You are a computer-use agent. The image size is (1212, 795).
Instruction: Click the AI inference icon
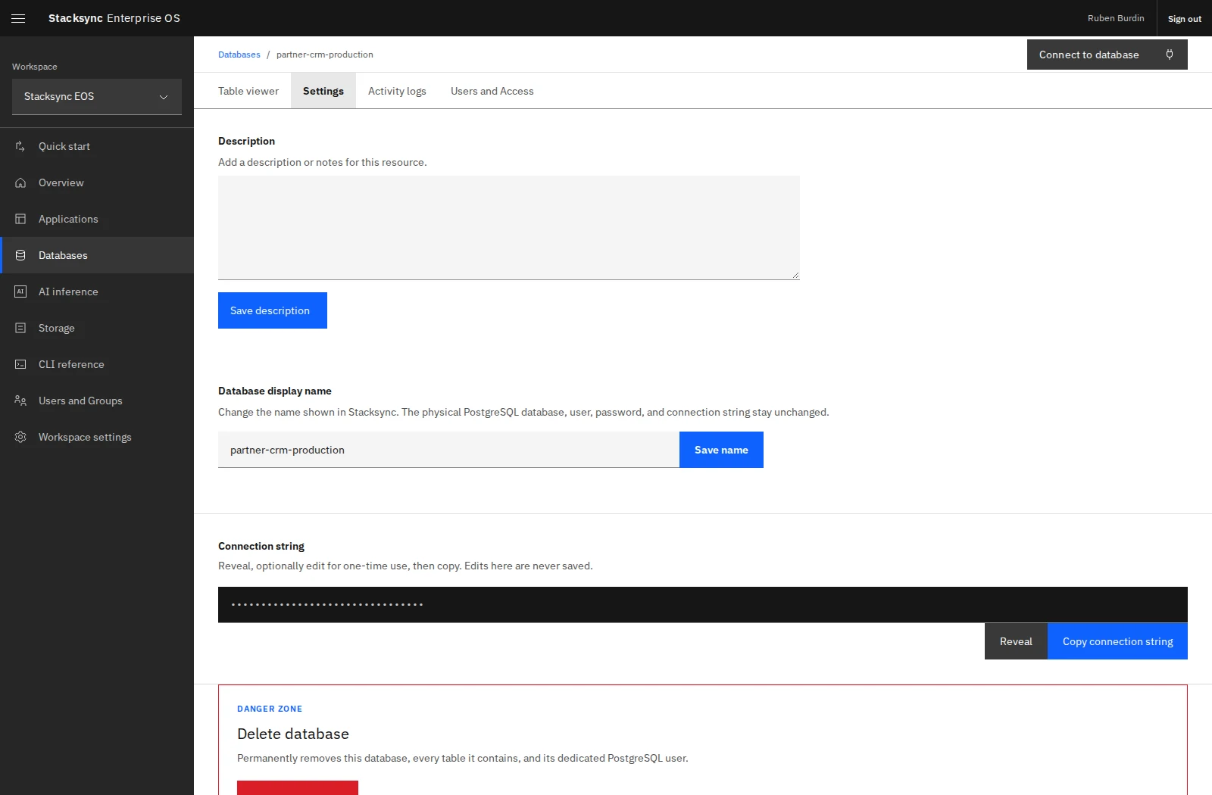click(x=20, y=291)
